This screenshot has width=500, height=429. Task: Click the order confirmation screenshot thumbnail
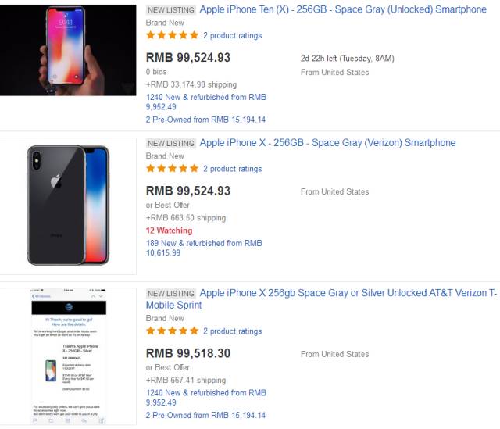click(x=68, y=356)
